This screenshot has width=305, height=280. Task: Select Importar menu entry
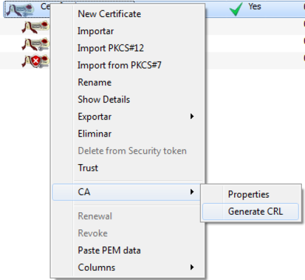[96, 31]
